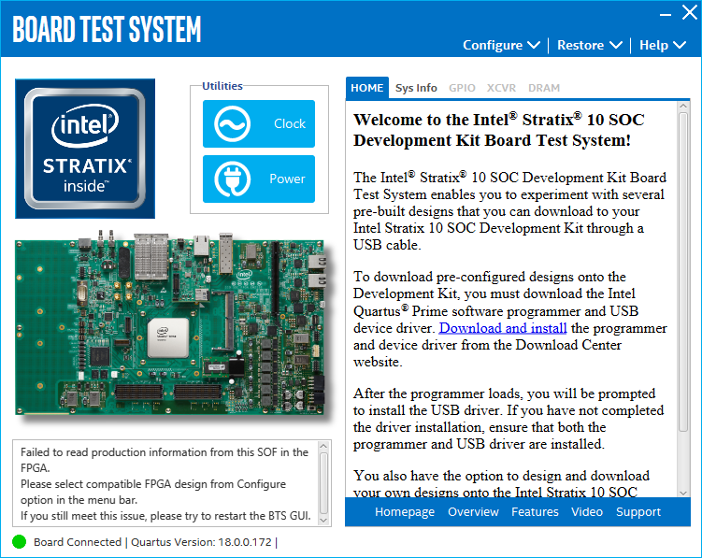
Task: Switch to the HOME tab
Action: [367, 88]
